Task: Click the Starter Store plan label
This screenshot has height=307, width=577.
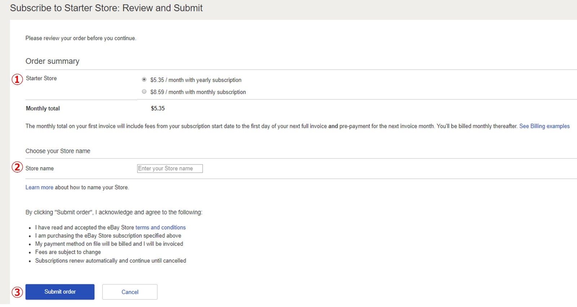Action: 41,78
